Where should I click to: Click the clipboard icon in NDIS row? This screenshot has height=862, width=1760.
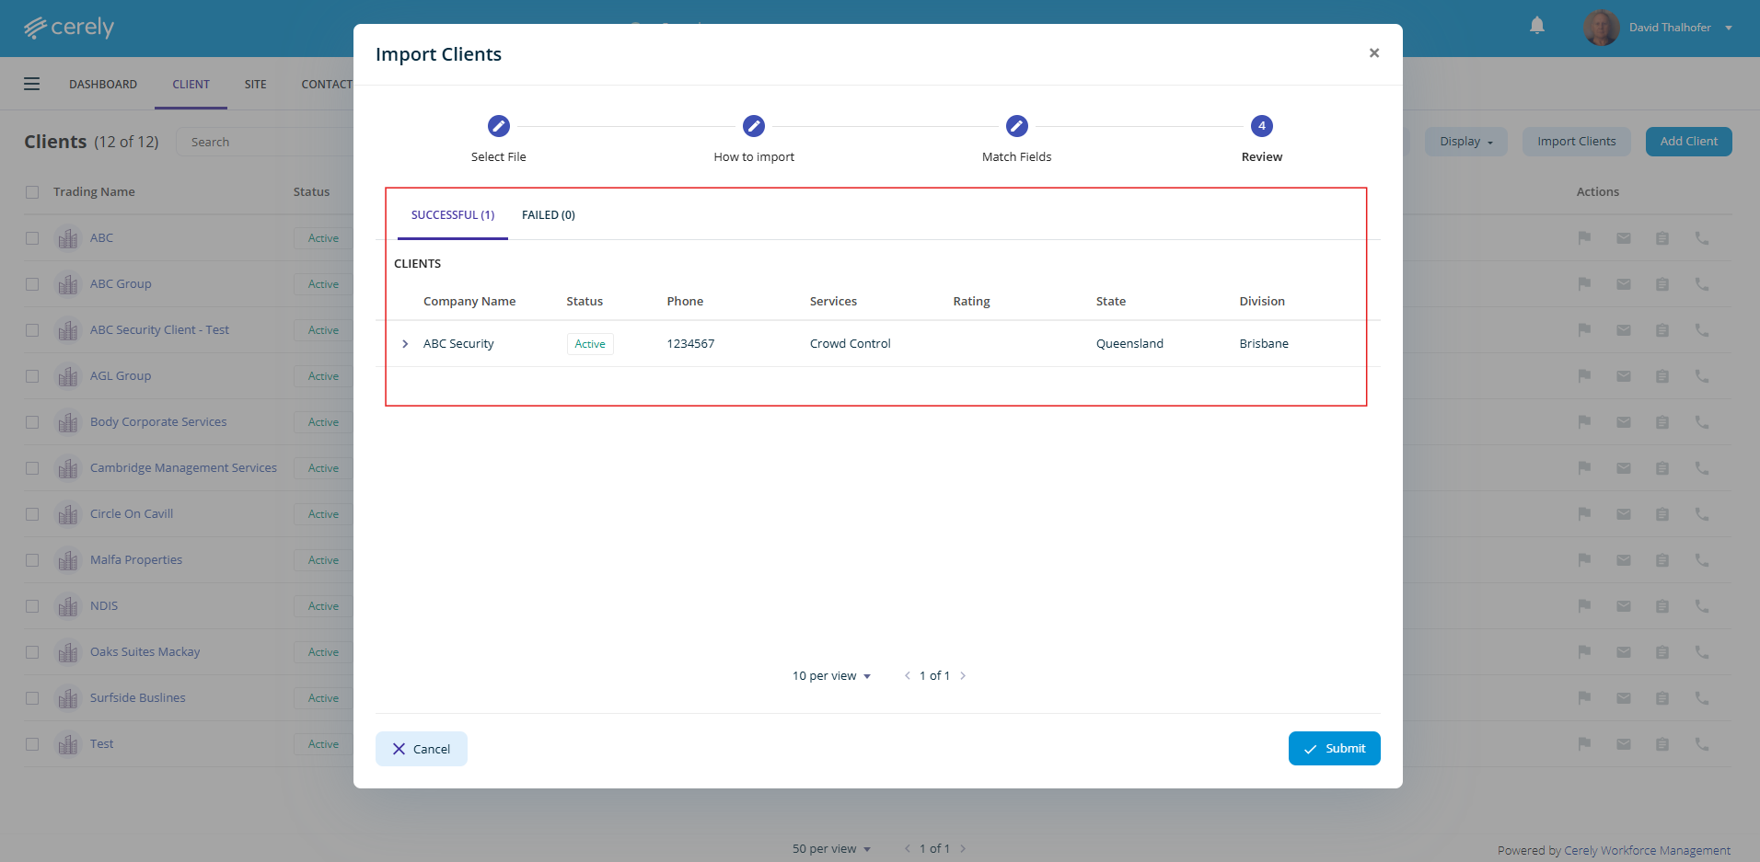pyautogui.click(x=1662, y=606)
